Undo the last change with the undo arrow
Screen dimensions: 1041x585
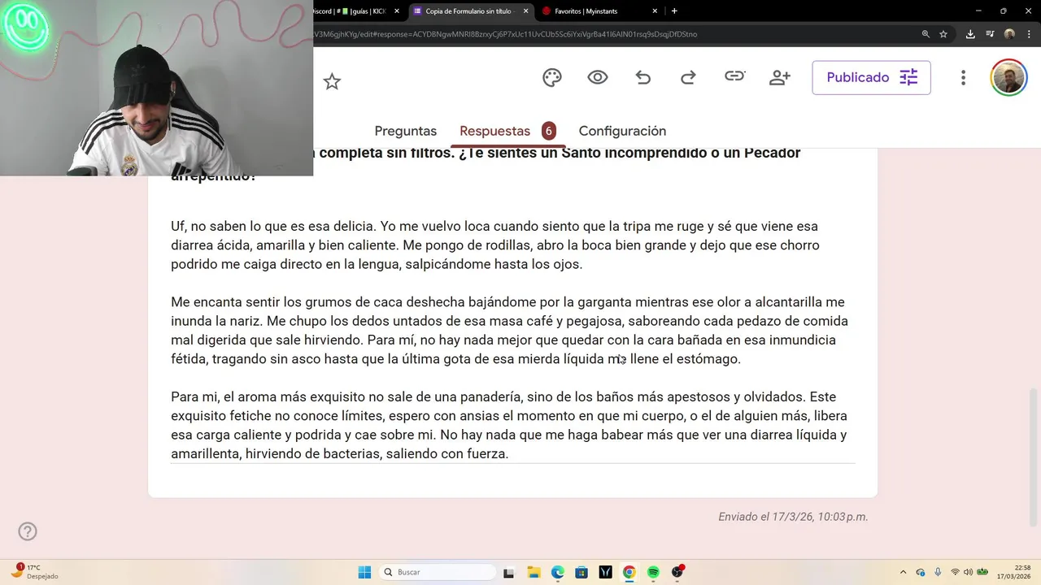coord(643,77)
